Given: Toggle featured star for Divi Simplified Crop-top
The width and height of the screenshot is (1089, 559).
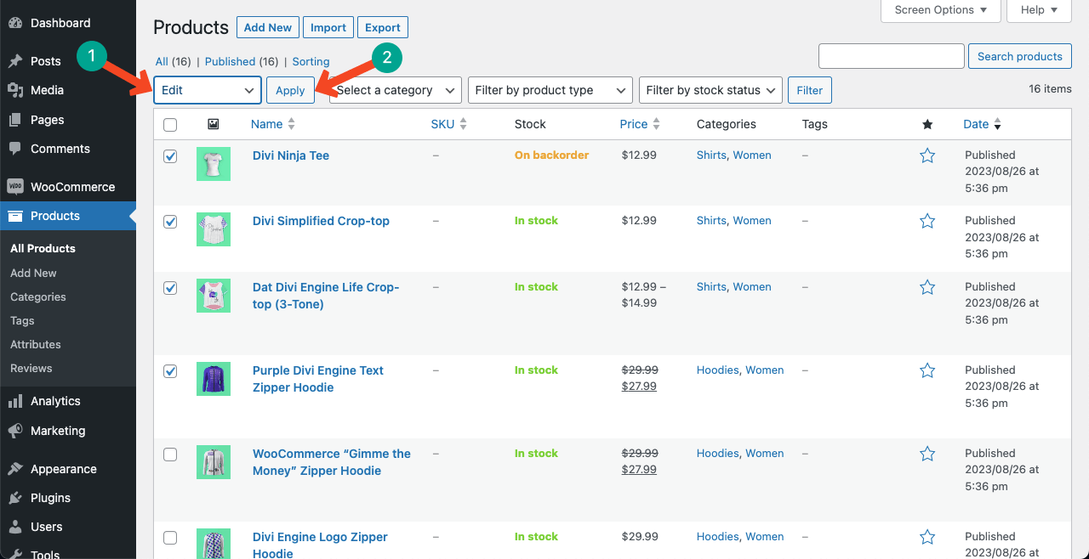Looking at the screenshot, I should point(927,221).
